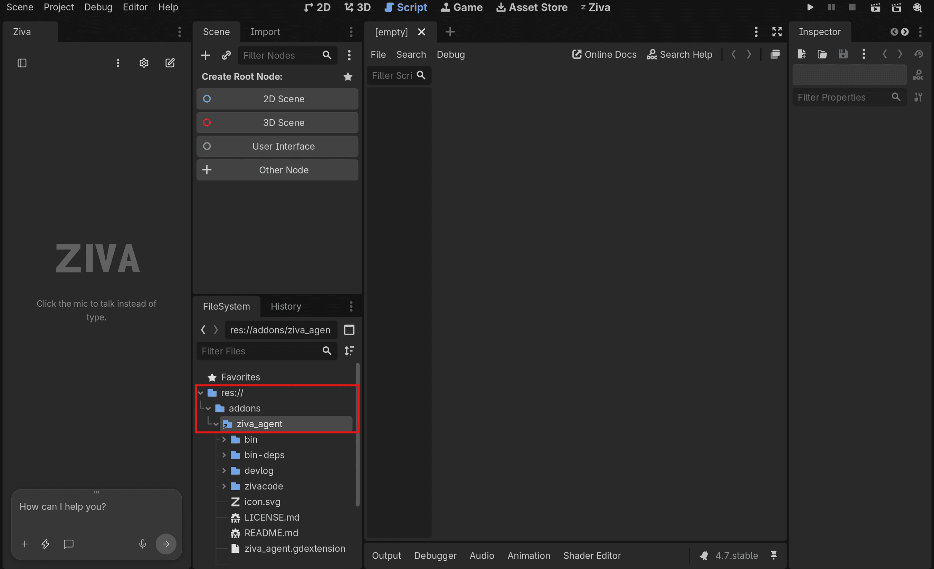
Task: Load an existing resource in Inspector
Action: pyautogui.click(x=822, y=54)
